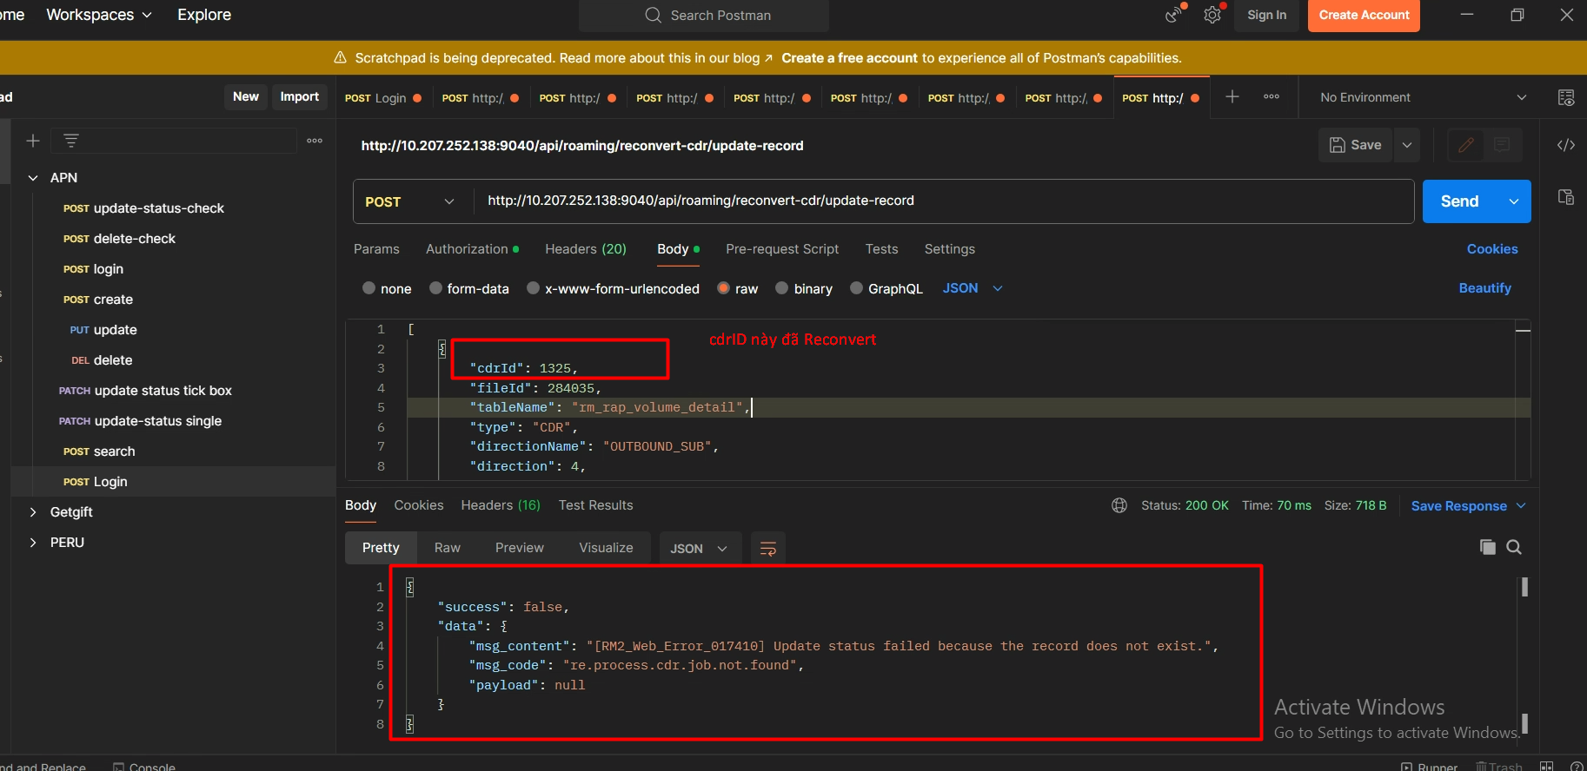Click the code snippet icon
Image resolution: width=1587 pixels, height=771 pixels.
tap(1565, 145)
